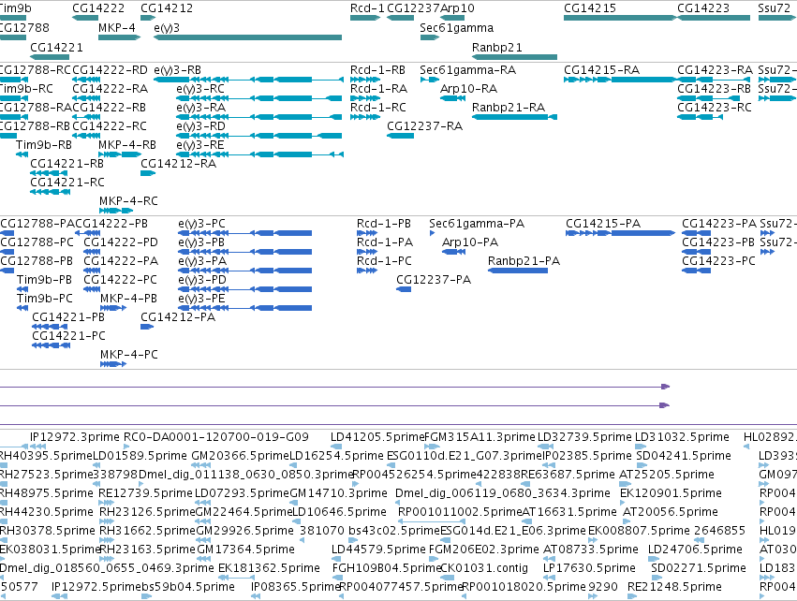
Task: Click transcript CG14223-RB label
Action: coord(715,88)
